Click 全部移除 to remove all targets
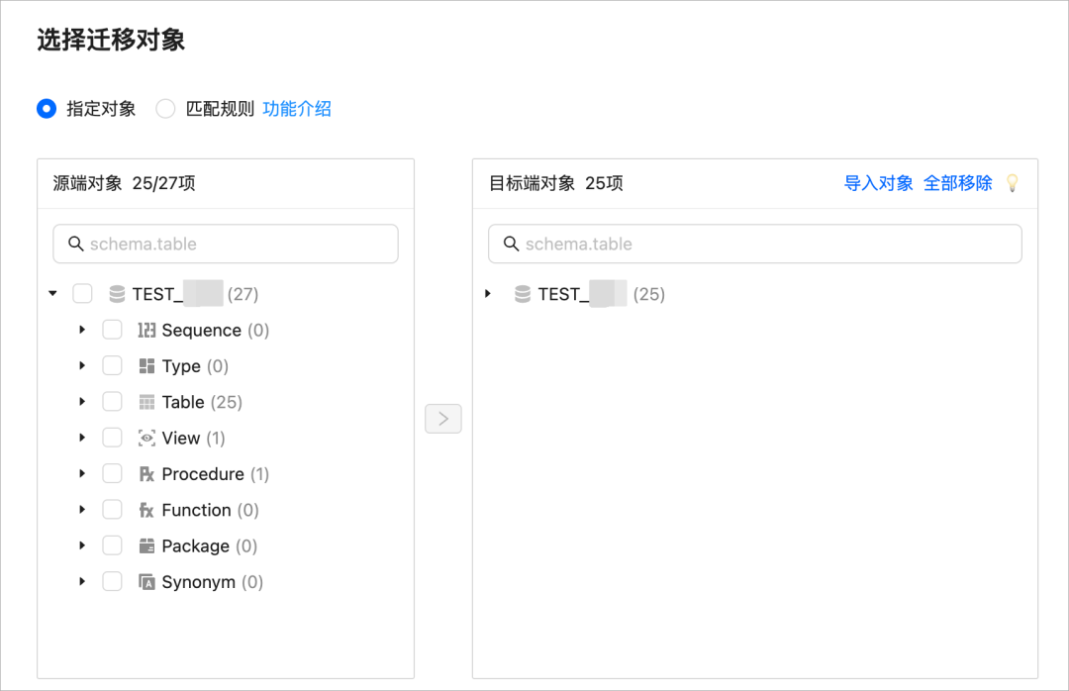 point(956,183)
